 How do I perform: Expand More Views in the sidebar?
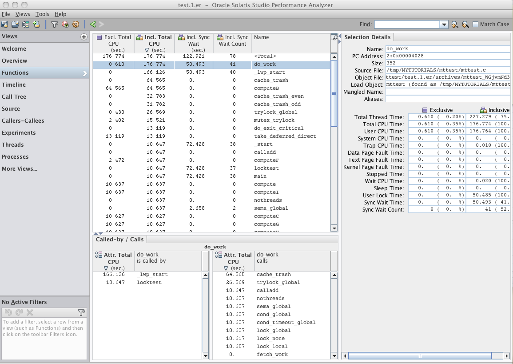point(20,168)
